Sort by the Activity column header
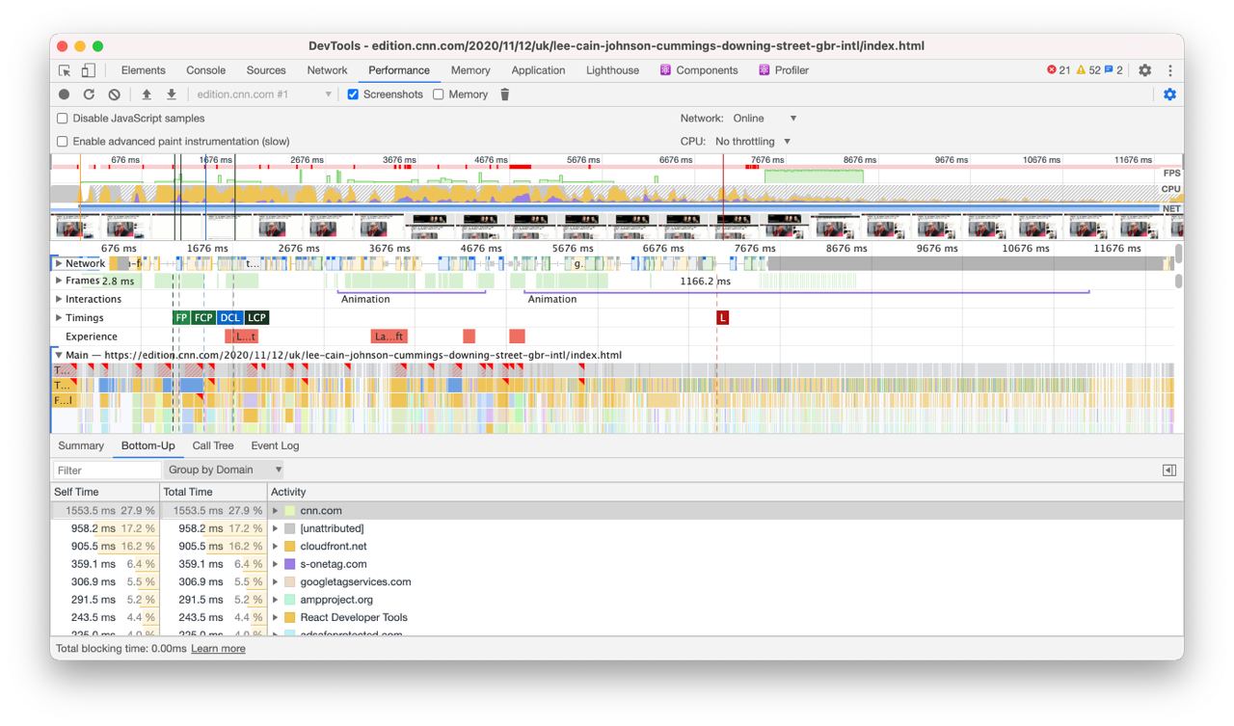Screen dimensions: 1234x726 [x=725, y=492]
